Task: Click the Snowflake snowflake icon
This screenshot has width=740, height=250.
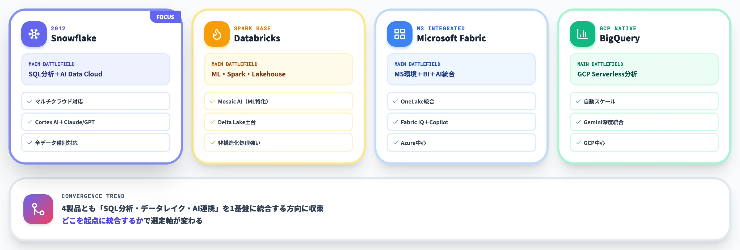Action: pos(34,34)
